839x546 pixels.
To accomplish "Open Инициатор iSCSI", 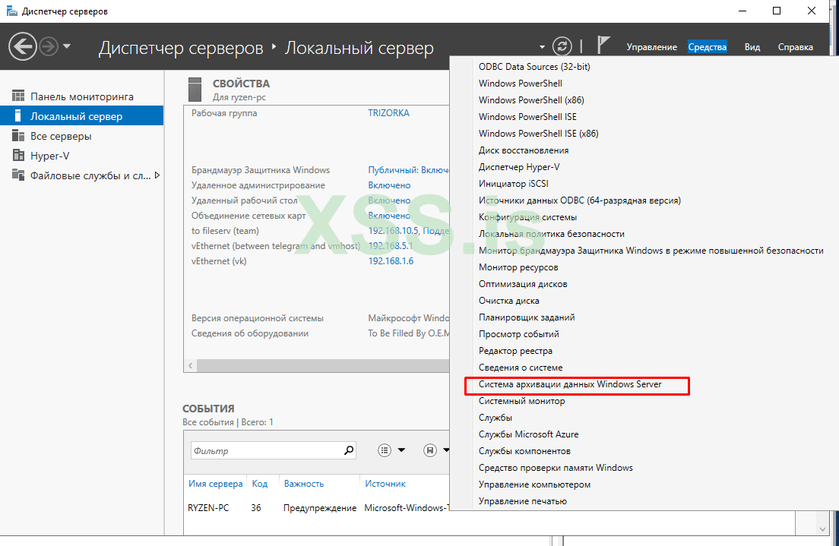I will pyautogui.click(x=514, y=184).
